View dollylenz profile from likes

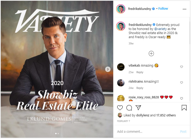(x=143, y=115)
